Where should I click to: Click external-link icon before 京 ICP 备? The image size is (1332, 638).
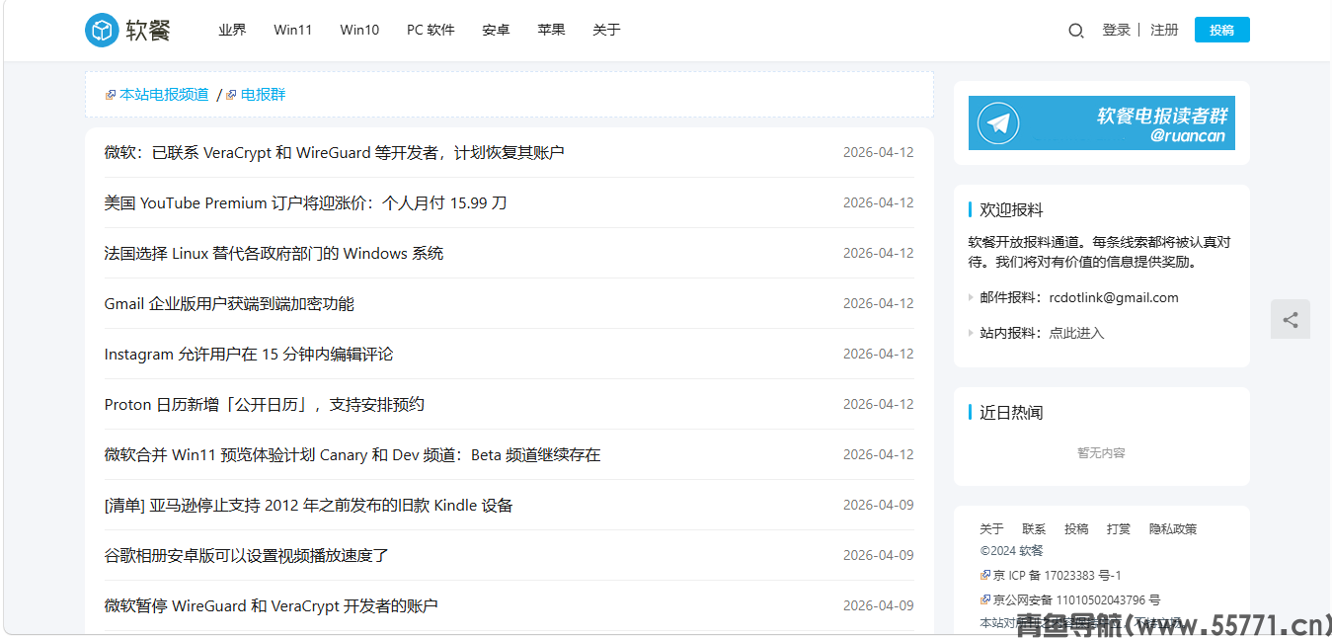tap(984, 575)
